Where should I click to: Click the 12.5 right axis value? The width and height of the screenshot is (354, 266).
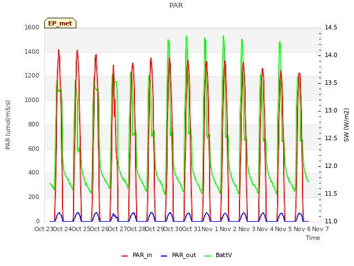pyautogui.click(x=331, y=138)
